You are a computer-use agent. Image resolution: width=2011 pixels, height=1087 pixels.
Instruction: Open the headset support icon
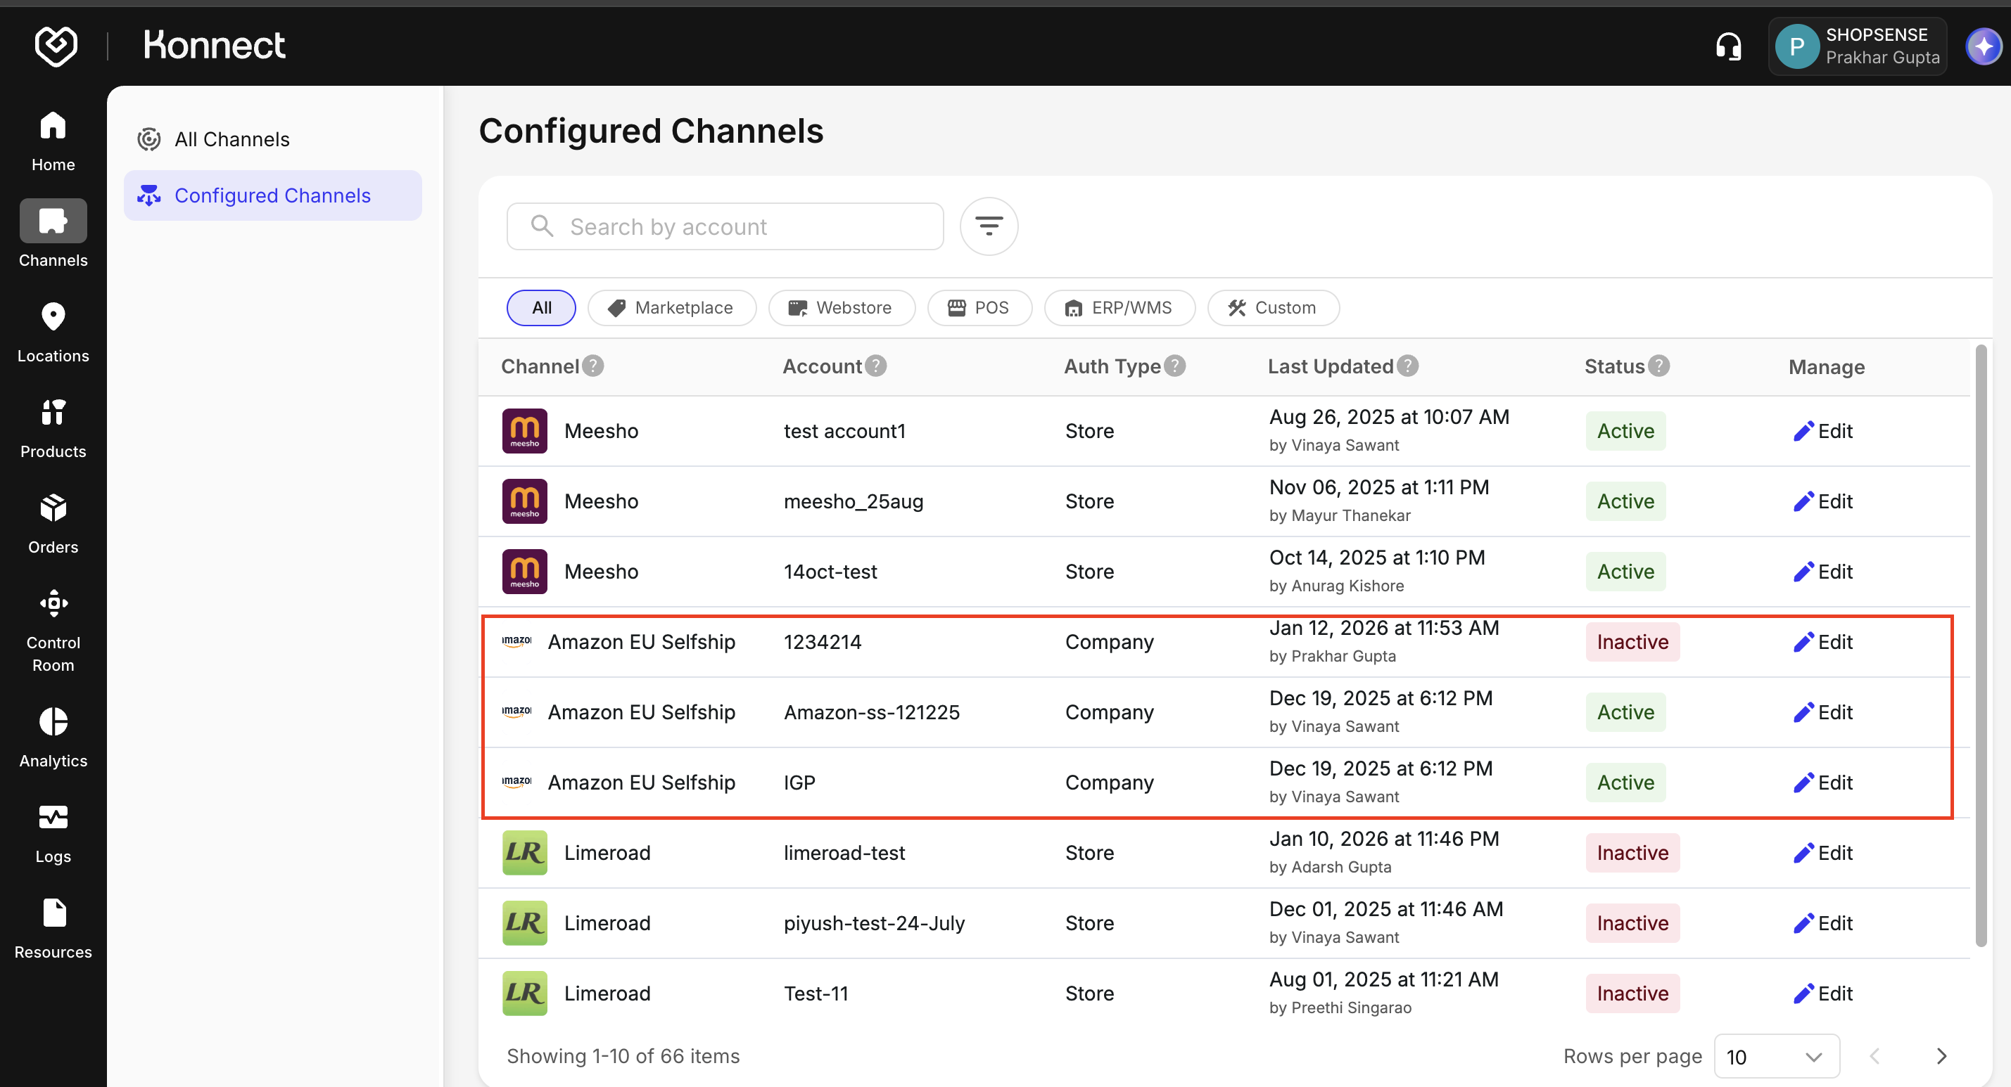click(1728, 47)
